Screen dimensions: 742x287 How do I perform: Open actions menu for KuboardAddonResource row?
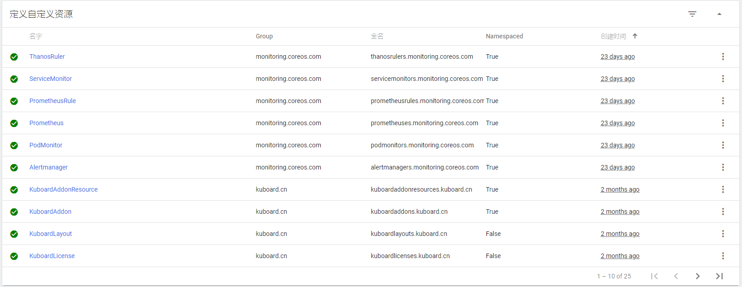click(x=723, y=189)
